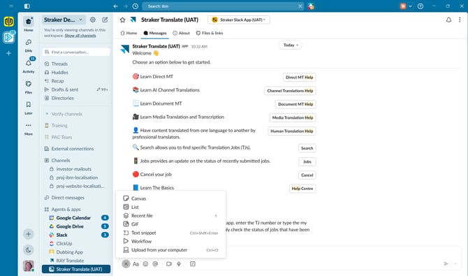468x276 pixels.
Task: Open history using the clock icon
Action: click(x=136, y=6)
